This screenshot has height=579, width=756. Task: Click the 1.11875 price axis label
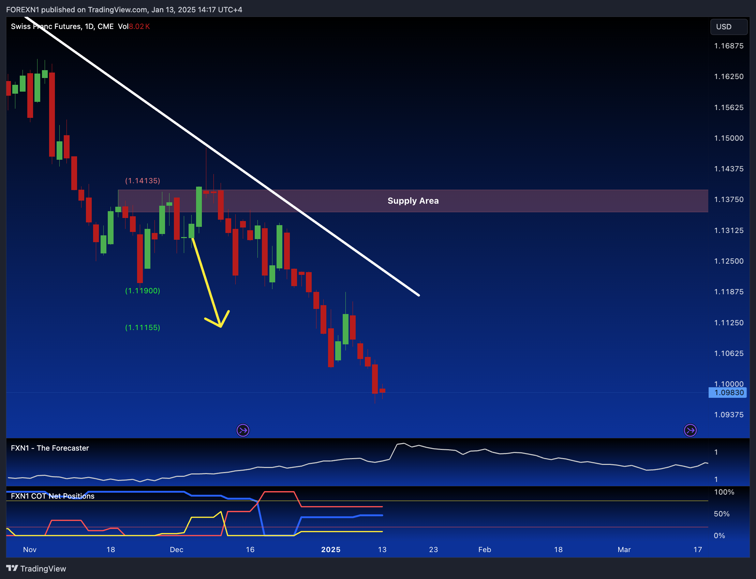click(729, 292)
